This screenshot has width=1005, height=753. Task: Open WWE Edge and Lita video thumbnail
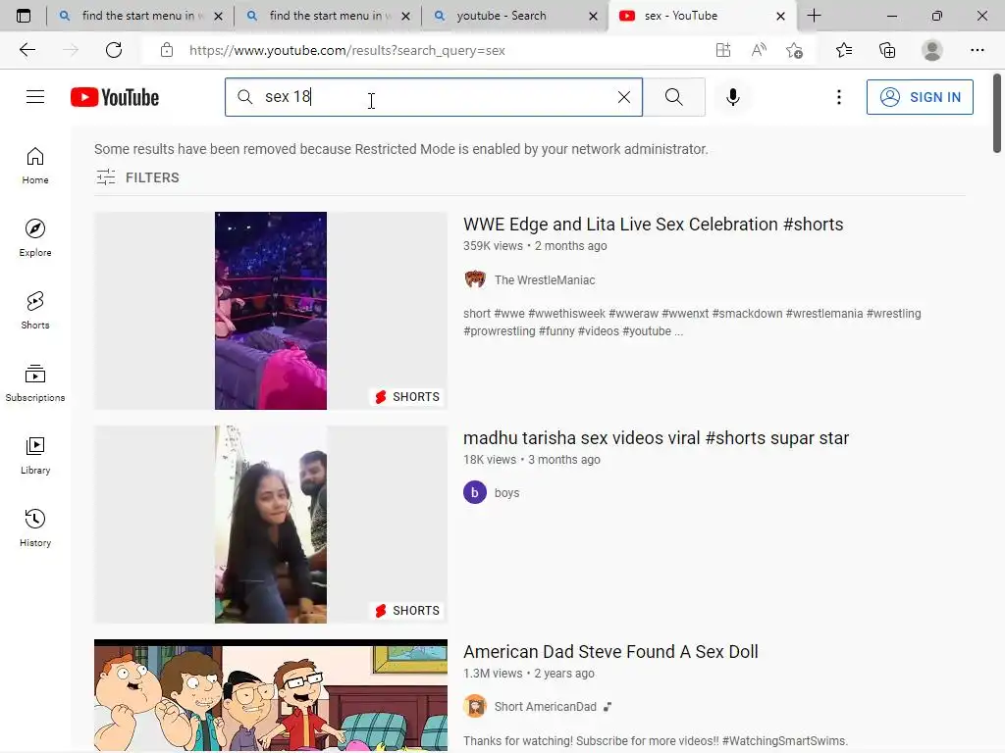point(271,311)
